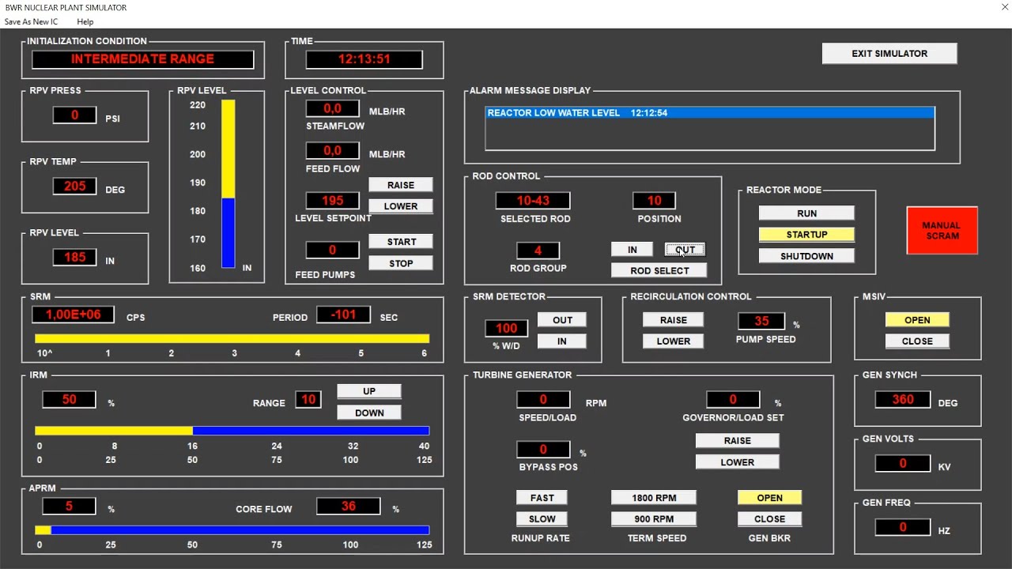
Task: Click the Exit Simulator button
Action: click(889, 54)
